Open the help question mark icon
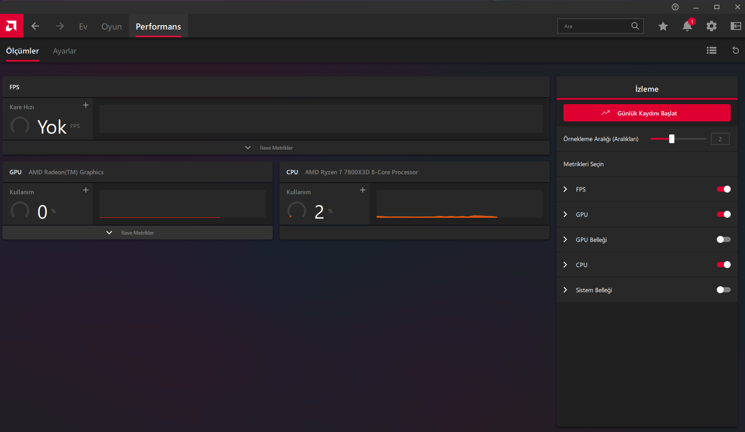745x432 pixels. [675, 7]
